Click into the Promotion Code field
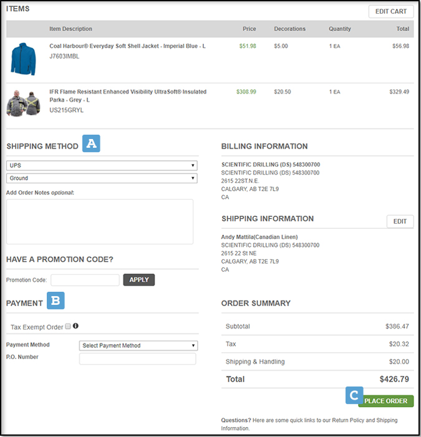Screen dimensions: 421x437 (85, 281)
